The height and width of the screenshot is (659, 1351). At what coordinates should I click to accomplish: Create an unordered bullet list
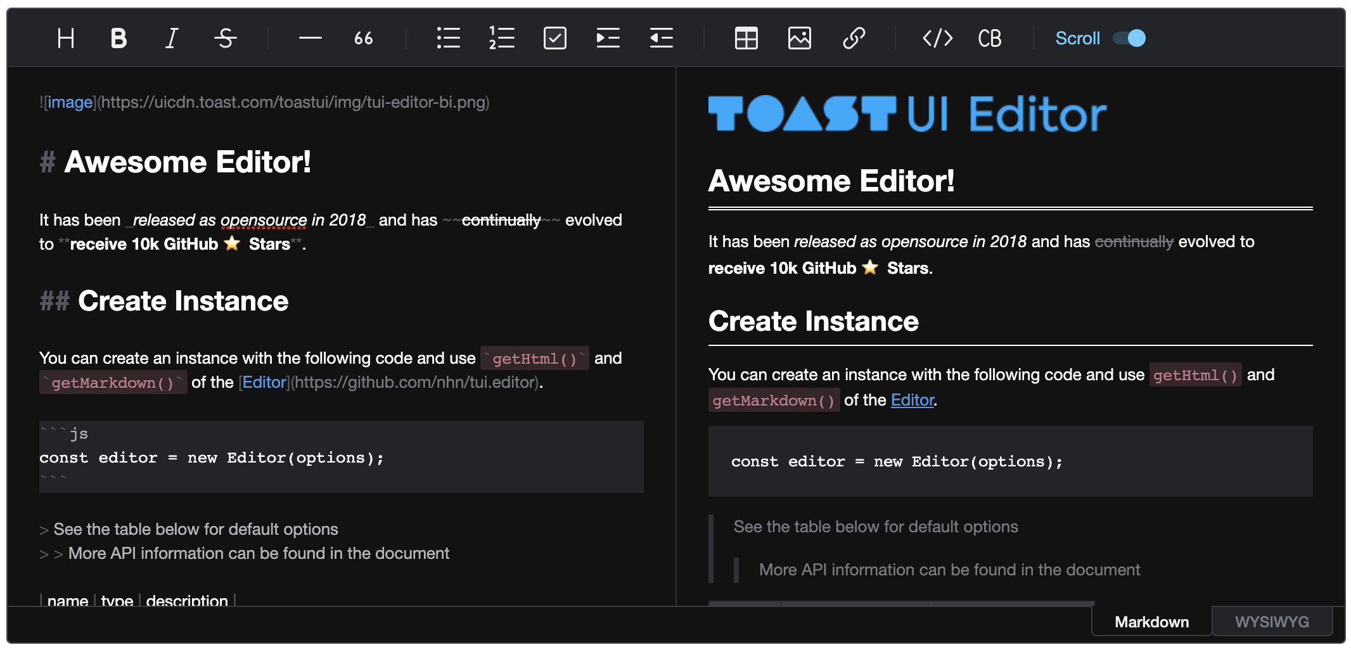(x=448, y=38)
